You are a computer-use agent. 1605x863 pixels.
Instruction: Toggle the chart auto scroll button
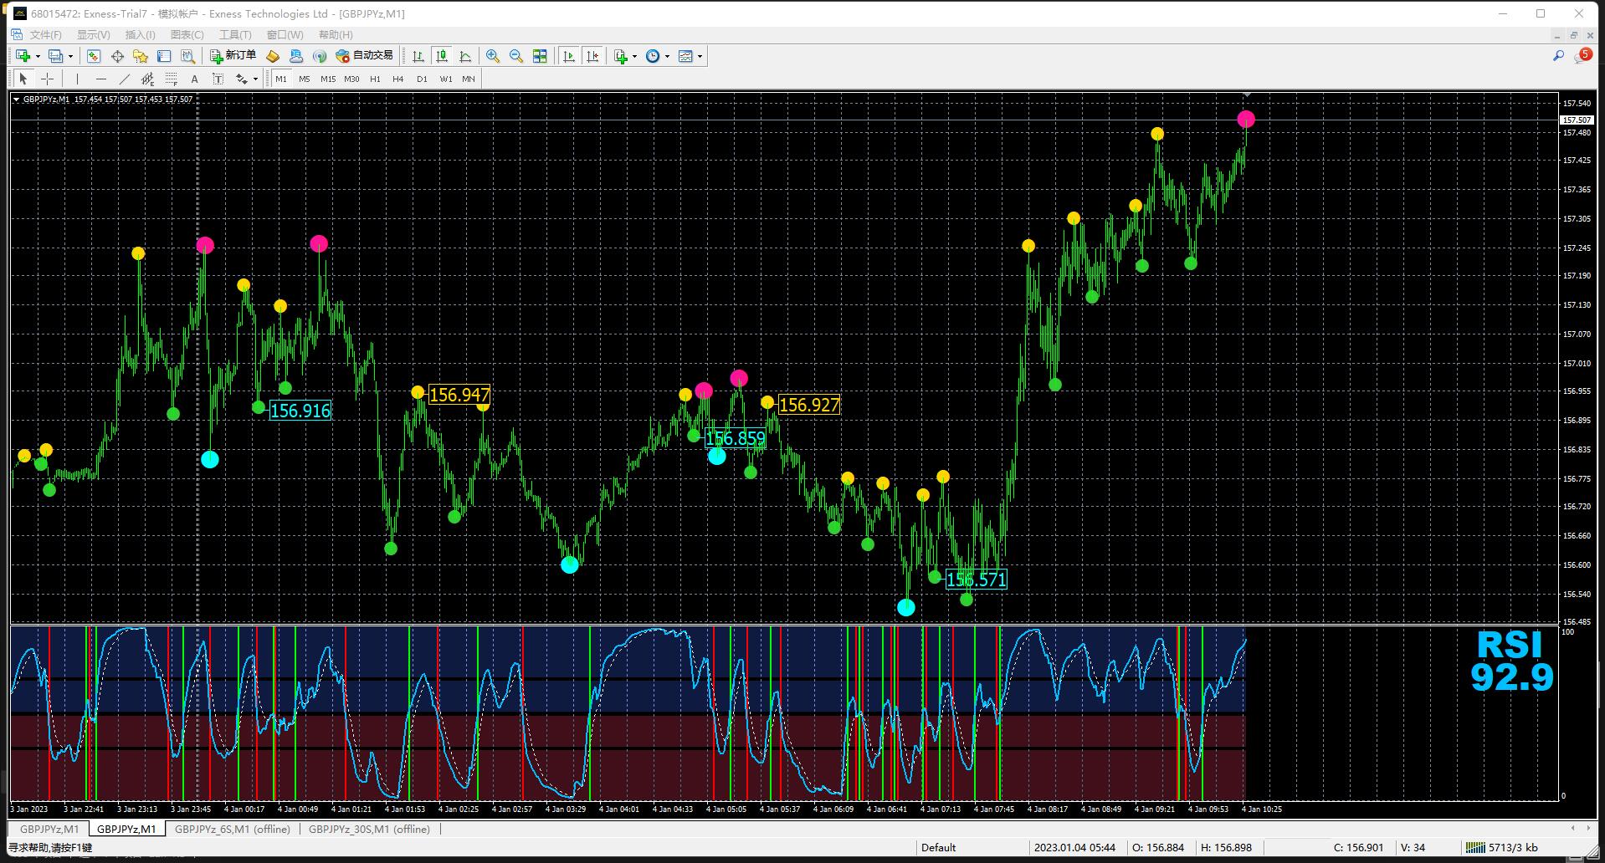click(x=569, y=56)
